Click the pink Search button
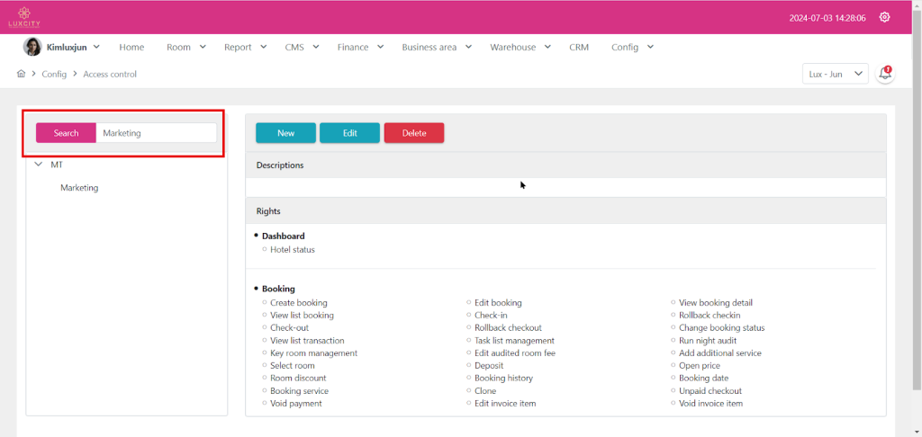The height and width of the screenshot is (437, 922). point(66,133)
